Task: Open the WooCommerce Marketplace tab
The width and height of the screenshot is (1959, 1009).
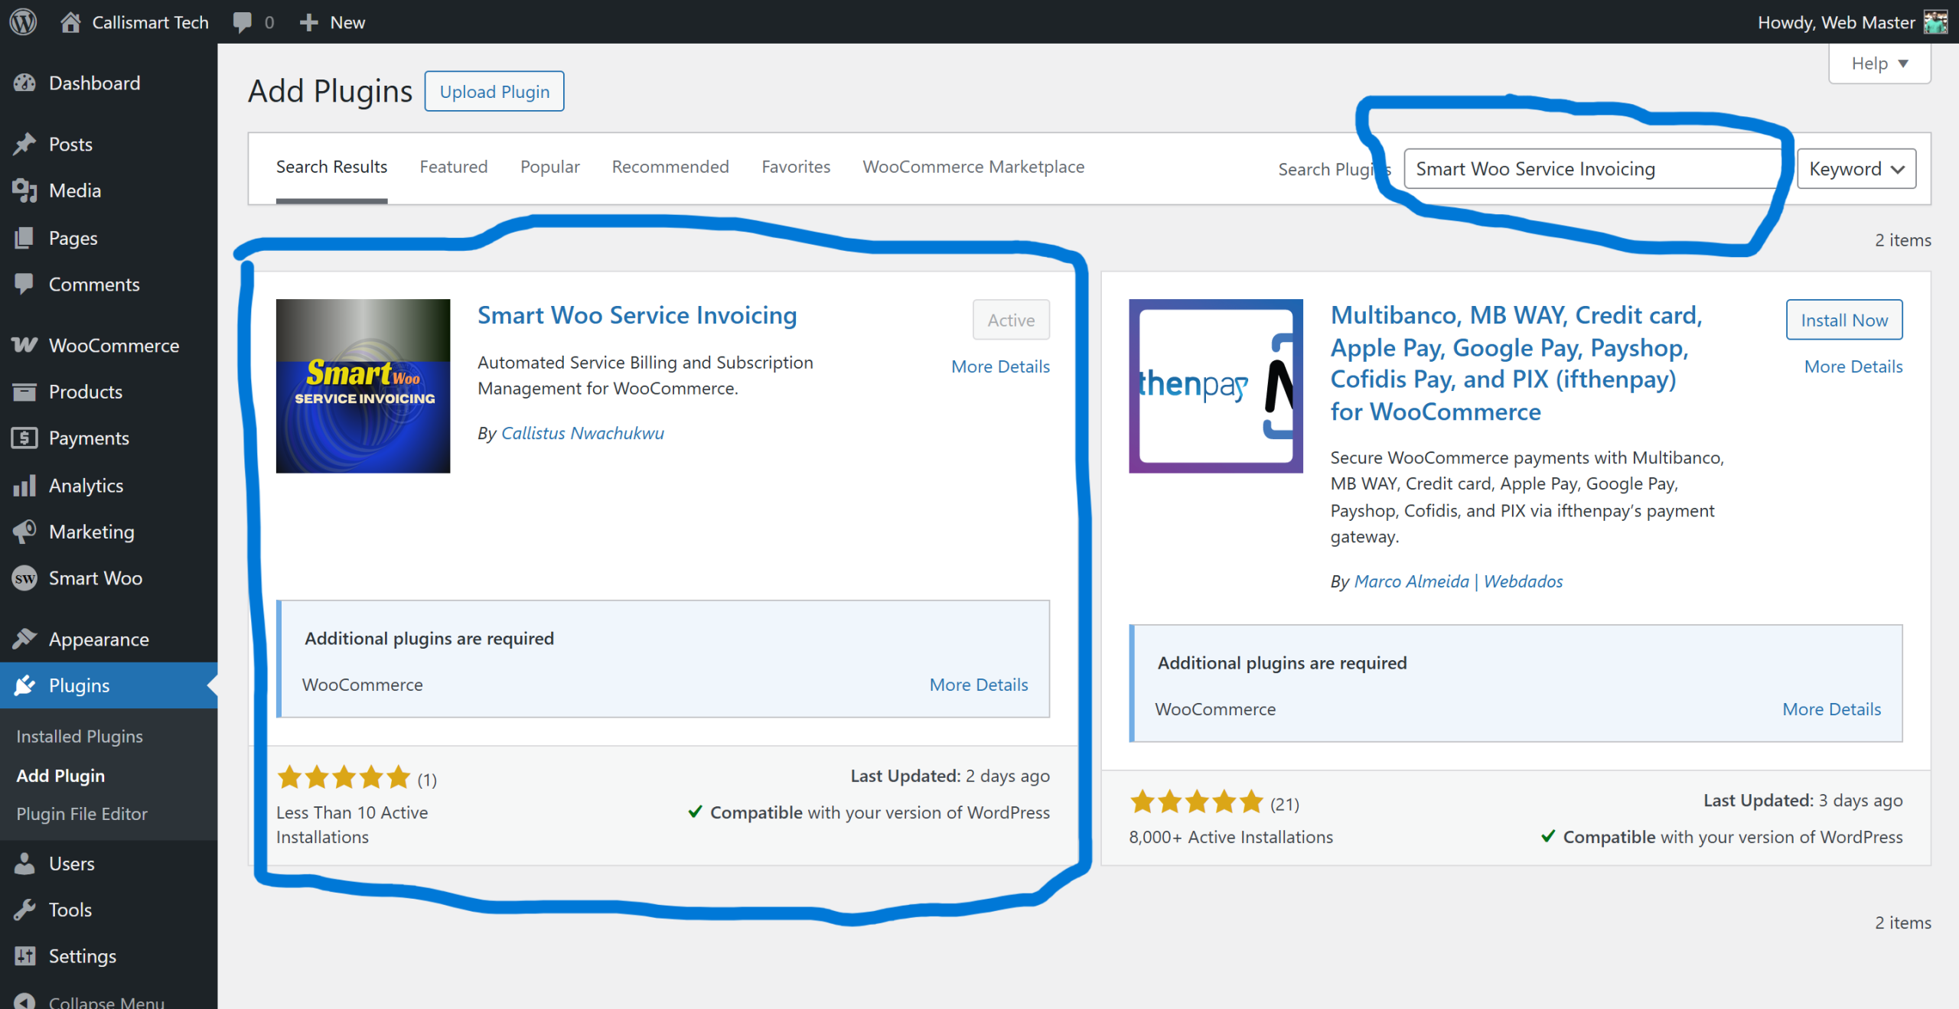Action: tap(973, 167)
